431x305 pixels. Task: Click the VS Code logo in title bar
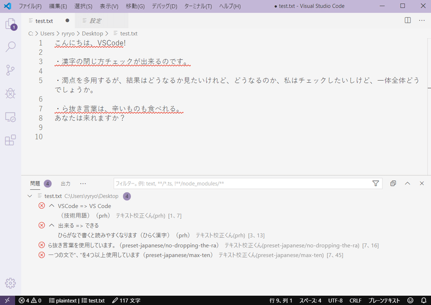click(x=8, y=6)
